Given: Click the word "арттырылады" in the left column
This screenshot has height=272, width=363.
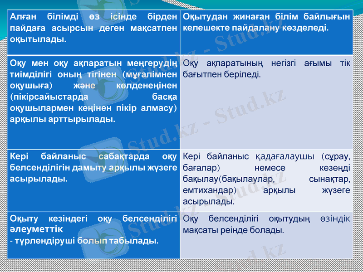Looking at the screenshot, I should click(88, 119).
